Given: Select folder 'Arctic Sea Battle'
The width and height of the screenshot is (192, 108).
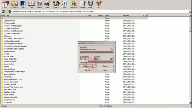Looking at the screenshot, I should coord(10,74).
